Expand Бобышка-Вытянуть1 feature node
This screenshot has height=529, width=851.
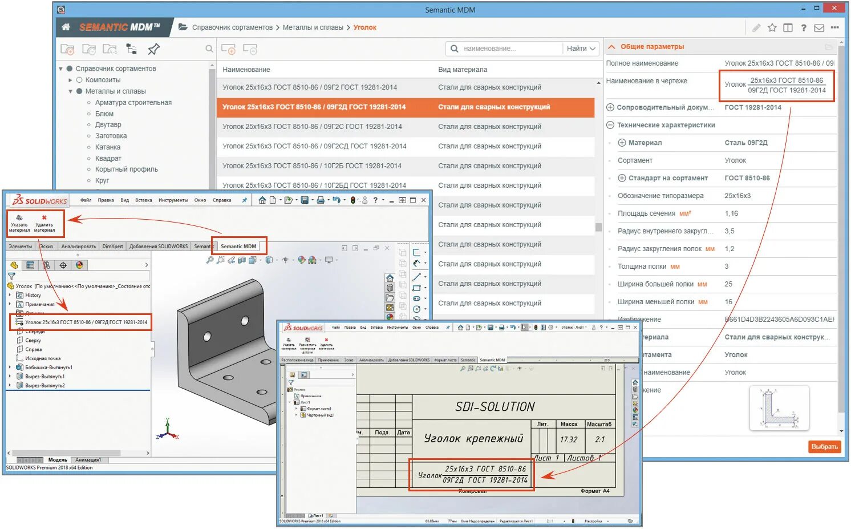pos(10,368)
